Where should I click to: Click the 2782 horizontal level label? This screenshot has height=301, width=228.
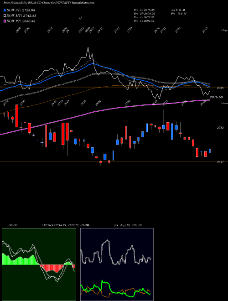tap(220, 128)
